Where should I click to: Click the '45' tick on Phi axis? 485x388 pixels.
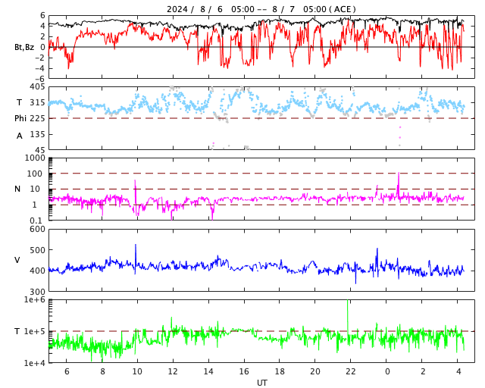pyautogui.click(x=40, y=150)
